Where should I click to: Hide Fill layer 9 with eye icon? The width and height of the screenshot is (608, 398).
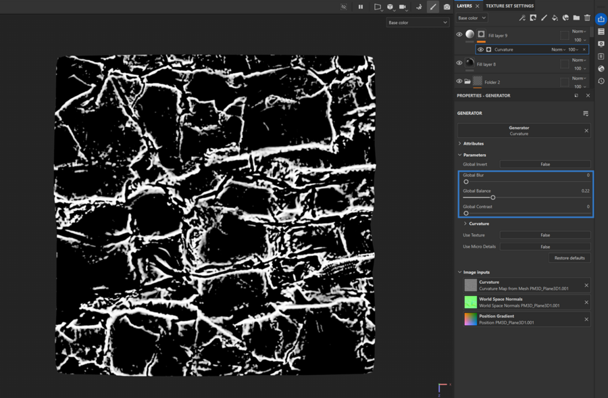tap(459, 35)
